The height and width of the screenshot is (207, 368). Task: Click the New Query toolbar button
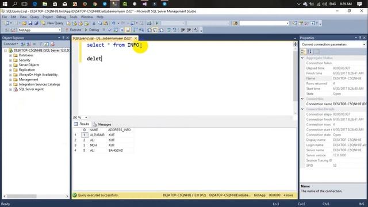pos(52,23)
